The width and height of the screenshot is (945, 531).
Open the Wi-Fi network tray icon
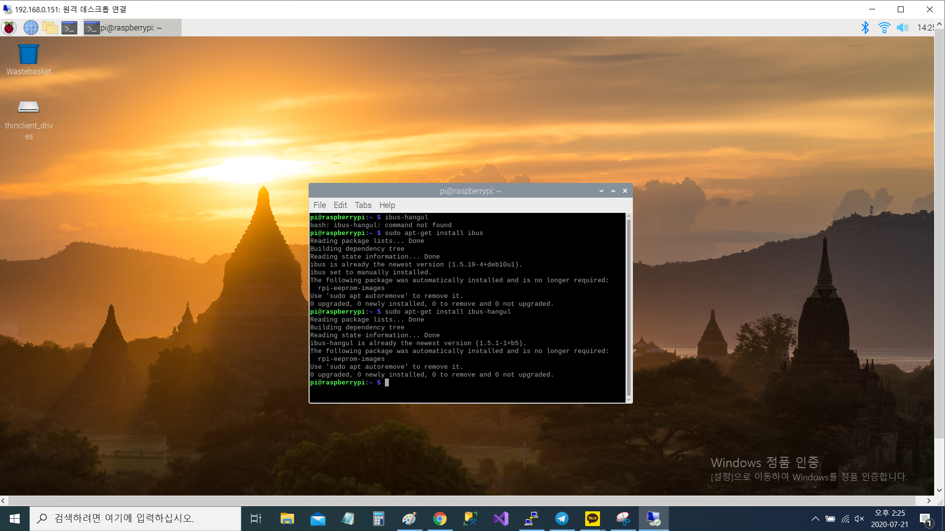[x=884, y=28]
